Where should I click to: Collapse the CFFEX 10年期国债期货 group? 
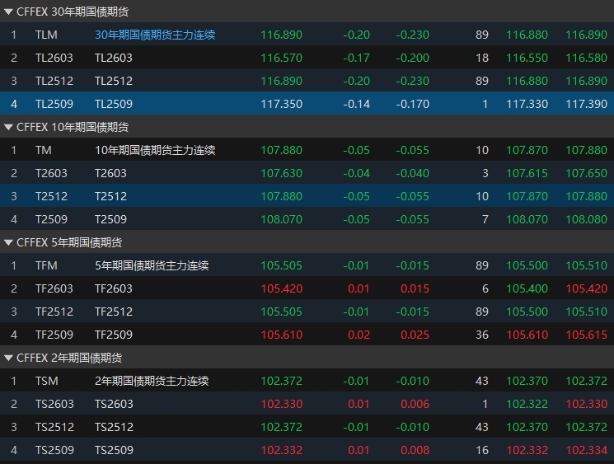(x=8, y=127)
